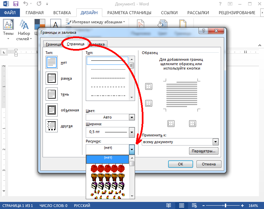Select the 'нет' border setting icon
This screenshot has height=209, width=264.
pyautogui.click(x=52, y=62)
